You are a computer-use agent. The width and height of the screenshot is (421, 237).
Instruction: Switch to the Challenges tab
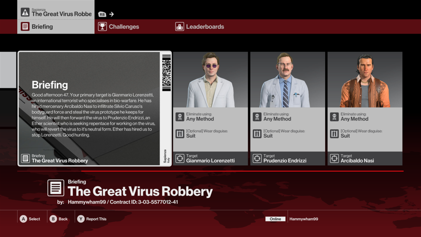click(118, 27)
